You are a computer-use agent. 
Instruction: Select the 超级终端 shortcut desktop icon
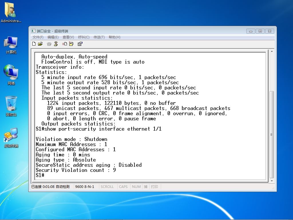[11, 137]
